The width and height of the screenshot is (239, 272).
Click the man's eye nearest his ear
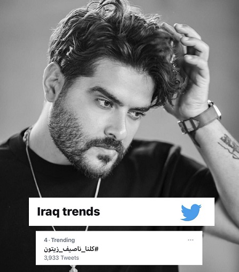tap(105, 103)
